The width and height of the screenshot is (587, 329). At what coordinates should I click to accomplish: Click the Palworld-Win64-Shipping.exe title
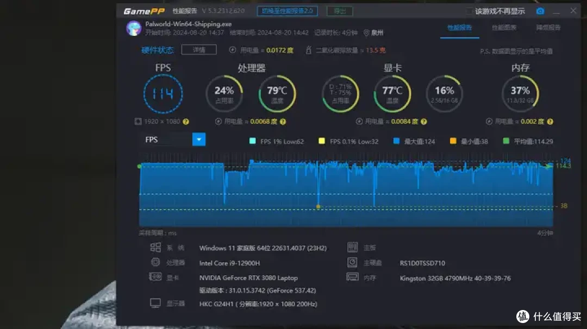pyautogui.click(x=188, y=24)
